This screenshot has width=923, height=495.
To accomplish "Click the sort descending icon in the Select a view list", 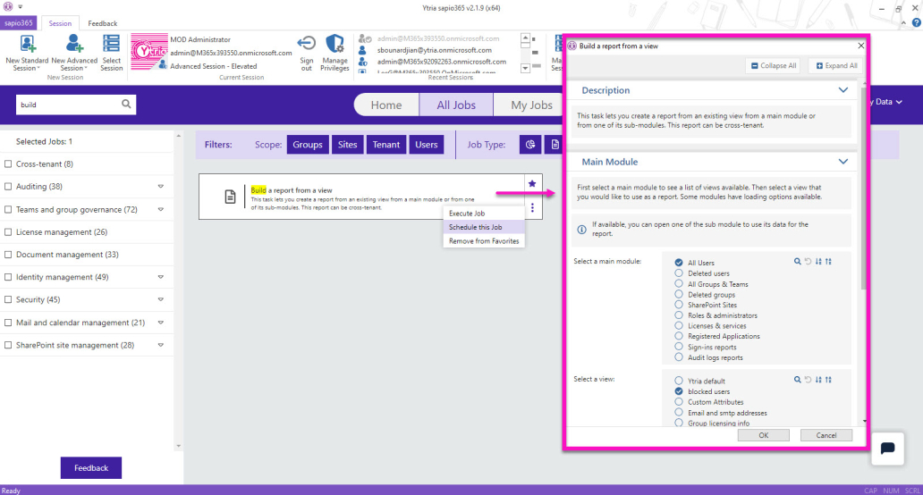I will [x=818, y=380].
